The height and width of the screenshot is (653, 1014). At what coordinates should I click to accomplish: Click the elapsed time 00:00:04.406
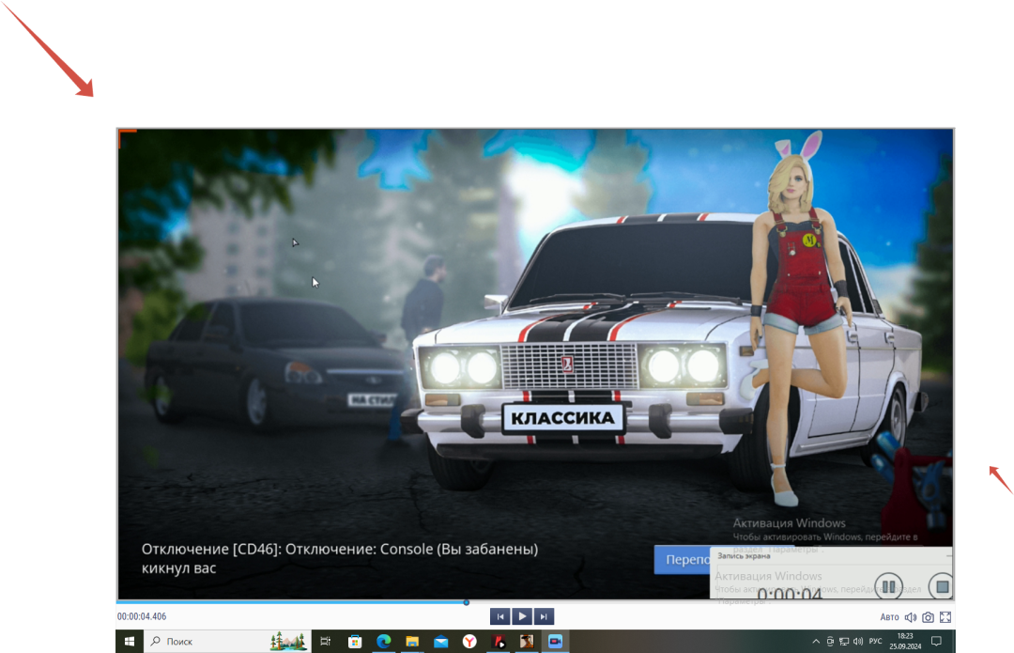click(x=142, y=616)
